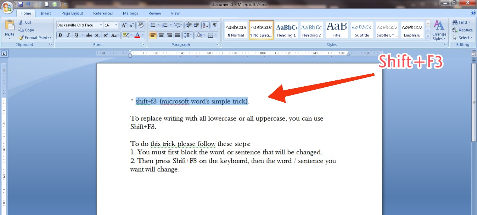Open the Office Button menu

(x=7, y=7)
